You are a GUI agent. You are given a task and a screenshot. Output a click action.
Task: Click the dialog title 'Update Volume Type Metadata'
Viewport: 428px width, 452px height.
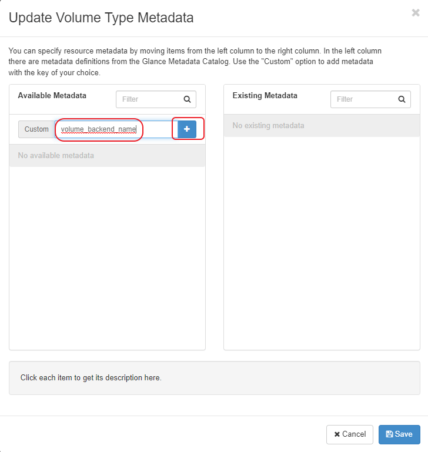click(x=101, y=18)
